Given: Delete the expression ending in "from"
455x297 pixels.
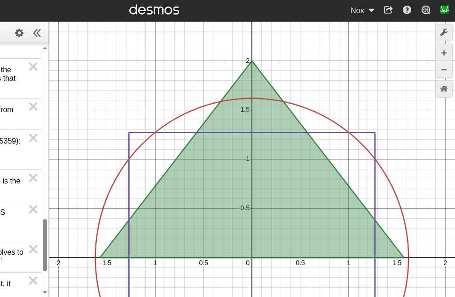Looking at the screenshot, I should 33,107.
